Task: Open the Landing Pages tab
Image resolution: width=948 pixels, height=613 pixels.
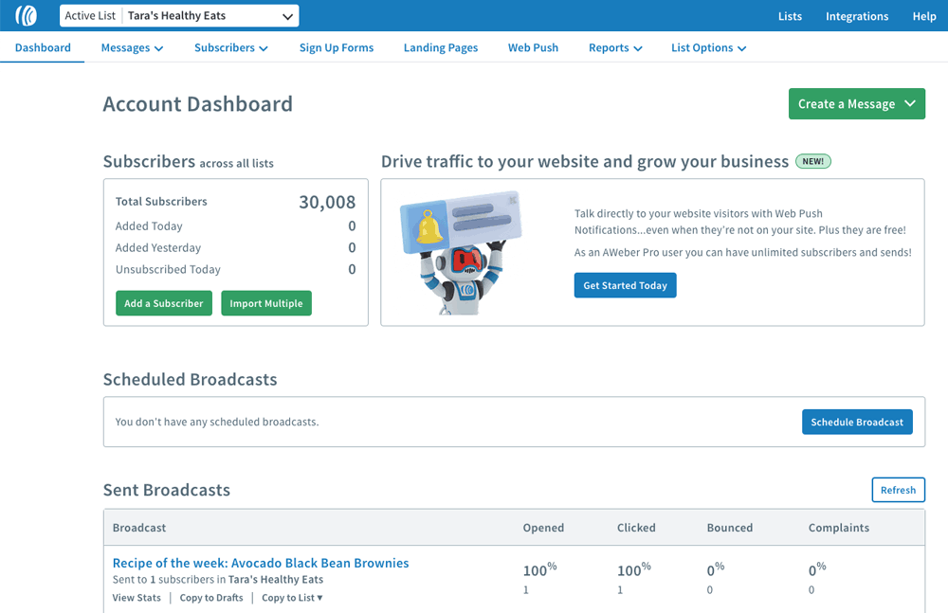Action: tap(441, 47)
